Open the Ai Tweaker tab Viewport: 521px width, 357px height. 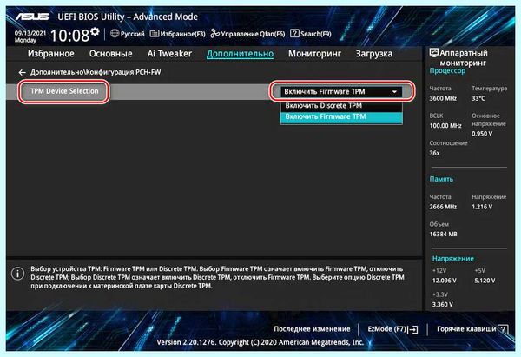pos(169,54)
